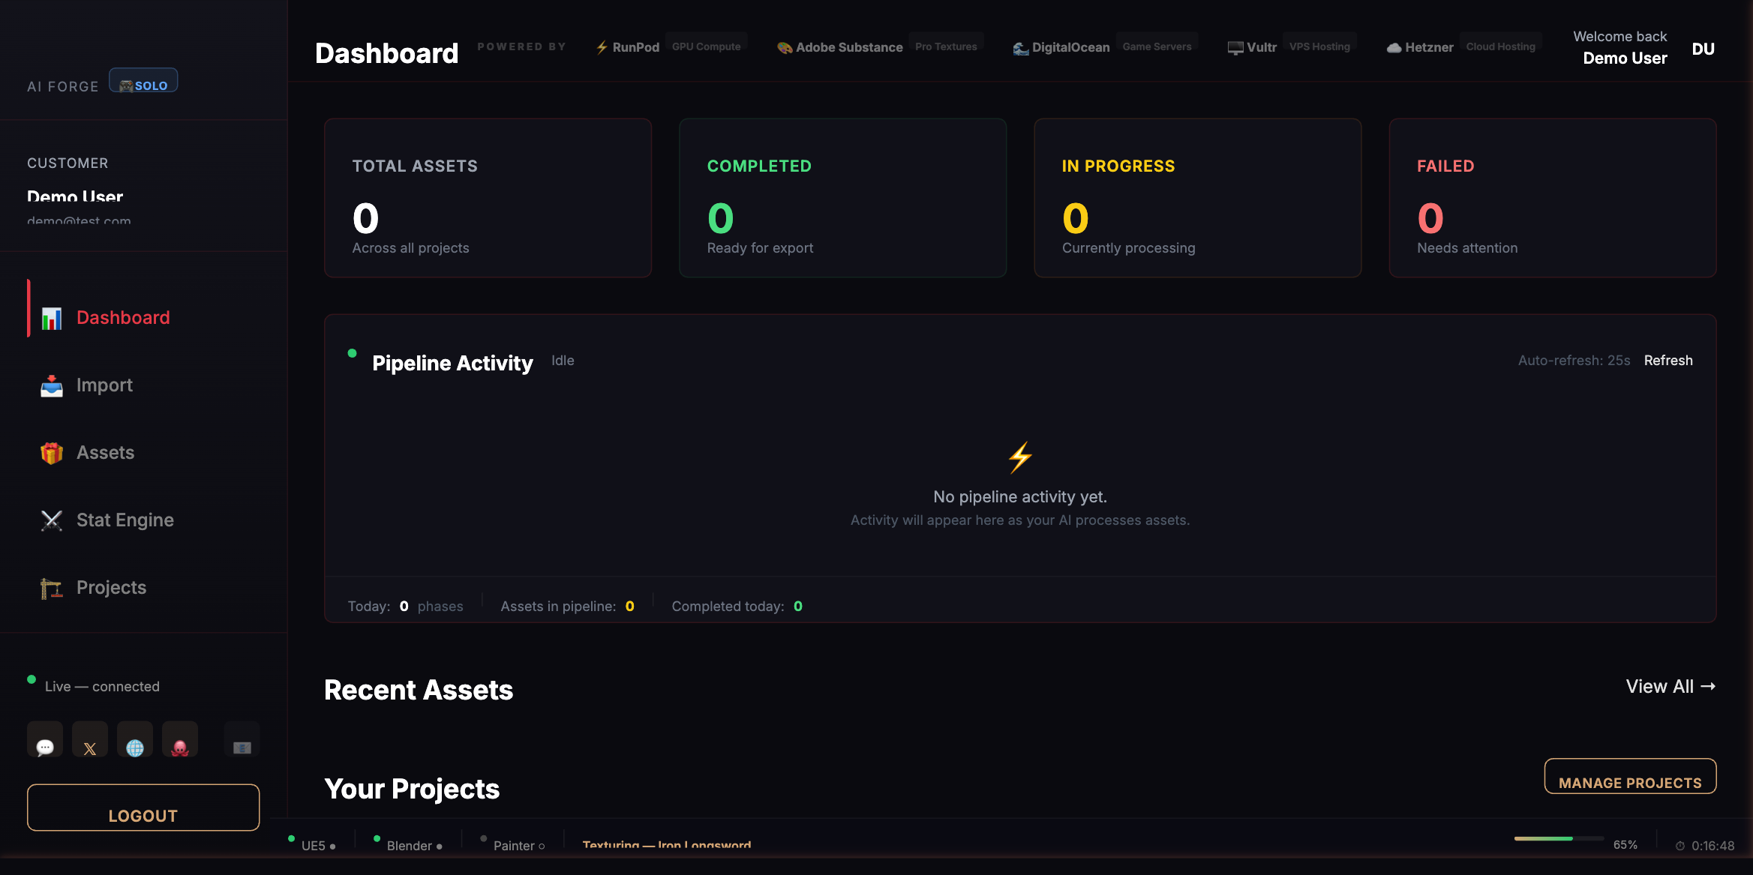The width and height of the screenshot is (1753, 875).
Task: Open Stat Engine via the crossed-swords icon
Action: [x=51, y=520]
